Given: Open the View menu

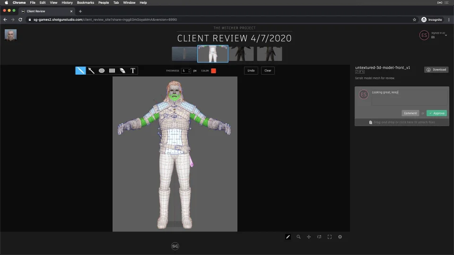Looking at the screenshot, I should click(x=53, y=3).
